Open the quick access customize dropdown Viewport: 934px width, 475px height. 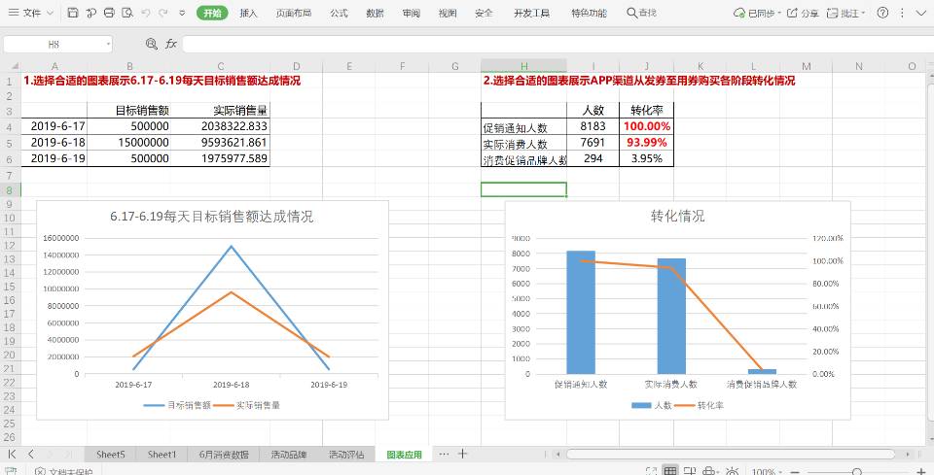click(x=182, y=13)
